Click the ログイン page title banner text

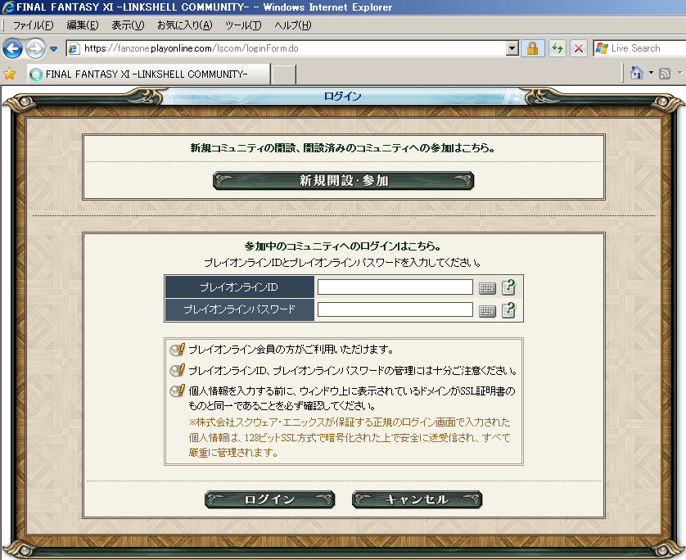click(x=342, y=97)
